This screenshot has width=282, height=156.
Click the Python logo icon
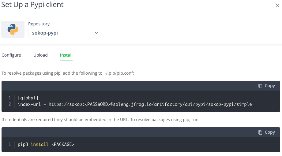point(13,29)
